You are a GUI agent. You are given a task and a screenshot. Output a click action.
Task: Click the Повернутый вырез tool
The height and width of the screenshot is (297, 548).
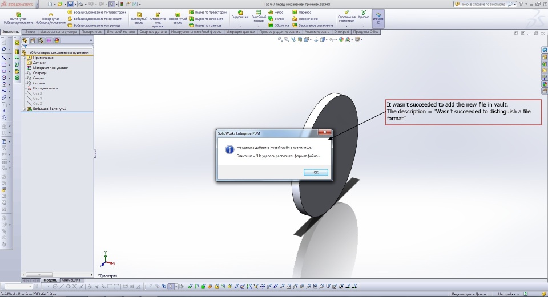tap(178, 18)
